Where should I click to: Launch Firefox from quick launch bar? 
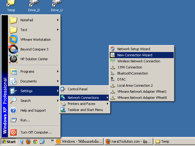coord(28,141)
